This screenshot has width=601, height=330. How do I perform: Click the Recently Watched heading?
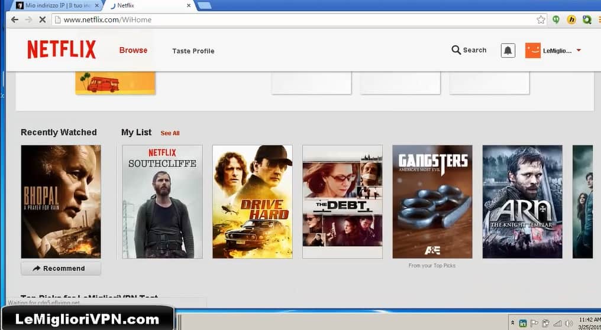[x=59, y=132]
